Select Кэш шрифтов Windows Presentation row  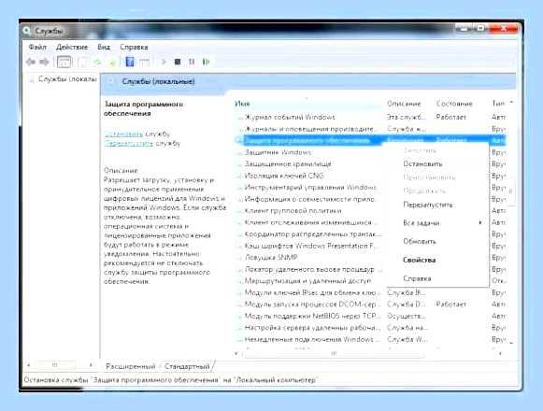pyautogui.click(x=310, y=246)
